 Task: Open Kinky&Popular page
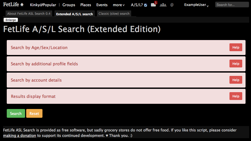point(43,5)
